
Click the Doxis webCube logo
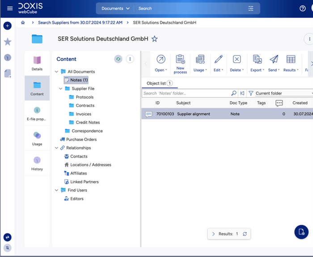click(30, 8)
